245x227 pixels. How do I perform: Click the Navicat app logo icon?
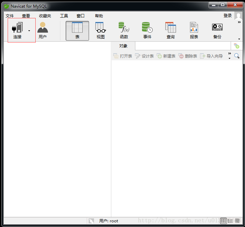[x=6, y=6]
